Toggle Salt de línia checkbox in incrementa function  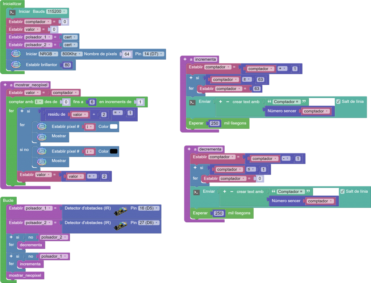coord(338,102)
